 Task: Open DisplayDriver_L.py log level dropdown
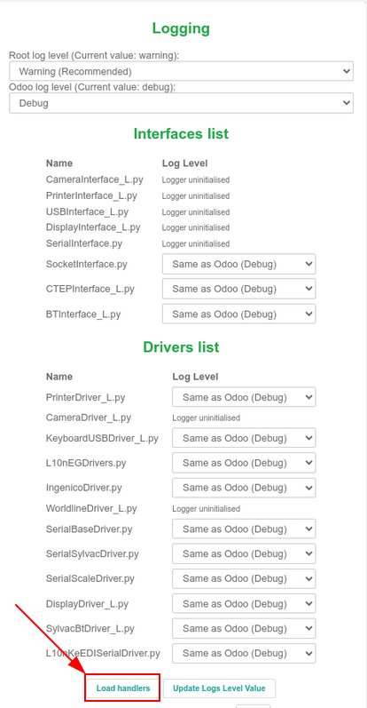tap(244, 604)
